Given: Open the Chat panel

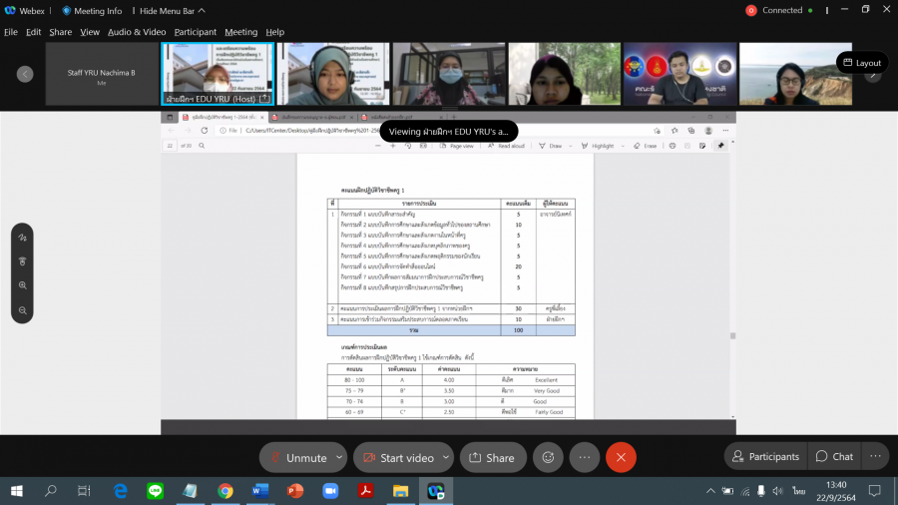Looking at the screenshot, I should pos(834,456).
